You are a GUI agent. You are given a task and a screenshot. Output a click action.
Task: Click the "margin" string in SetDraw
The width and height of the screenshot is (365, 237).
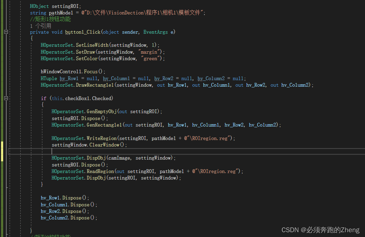(149, 52)
